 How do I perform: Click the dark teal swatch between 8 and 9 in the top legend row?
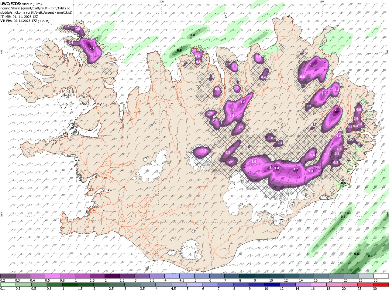click(247, 276)
